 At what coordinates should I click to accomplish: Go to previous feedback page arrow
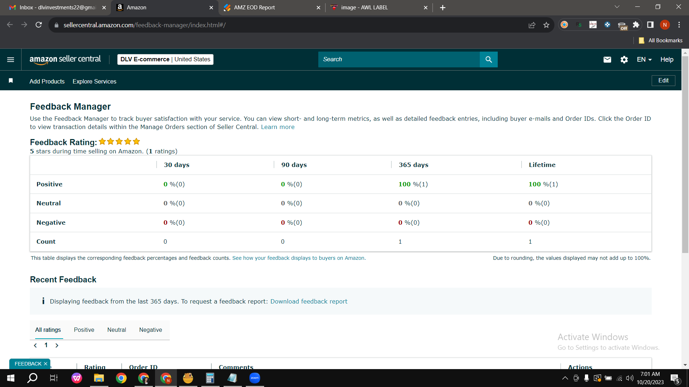(35, 345)
